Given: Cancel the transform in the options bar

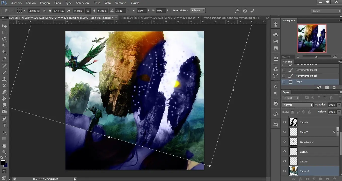Looking at the screenshot, I should pos(245,11).
